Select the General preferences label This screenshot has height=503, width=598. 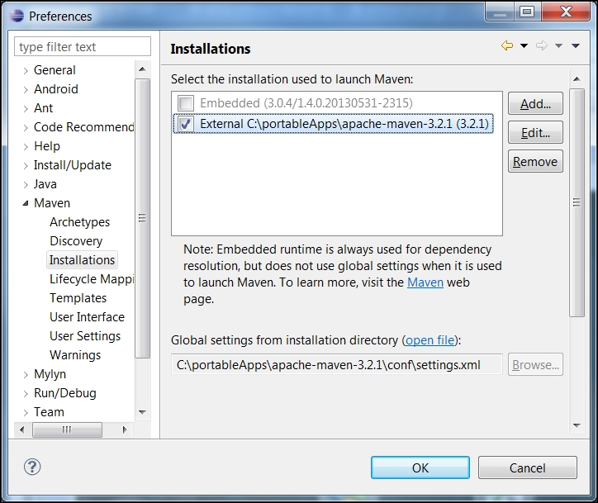coord(55,70)
